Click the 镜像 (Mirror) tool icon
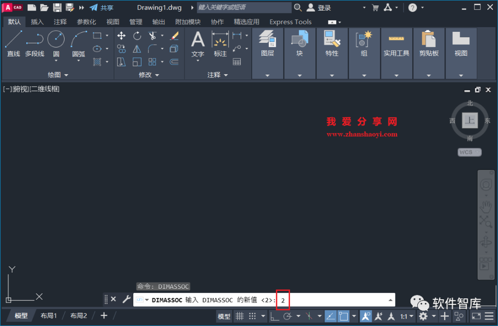Screen dimensions: 498x326 tap(137, 48)
